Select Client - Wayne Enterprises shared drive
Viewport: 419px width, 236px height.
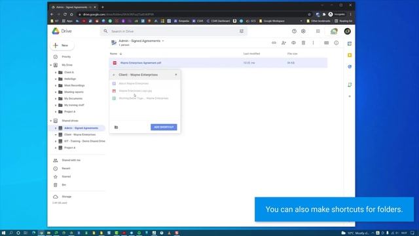tap(80, 134)
